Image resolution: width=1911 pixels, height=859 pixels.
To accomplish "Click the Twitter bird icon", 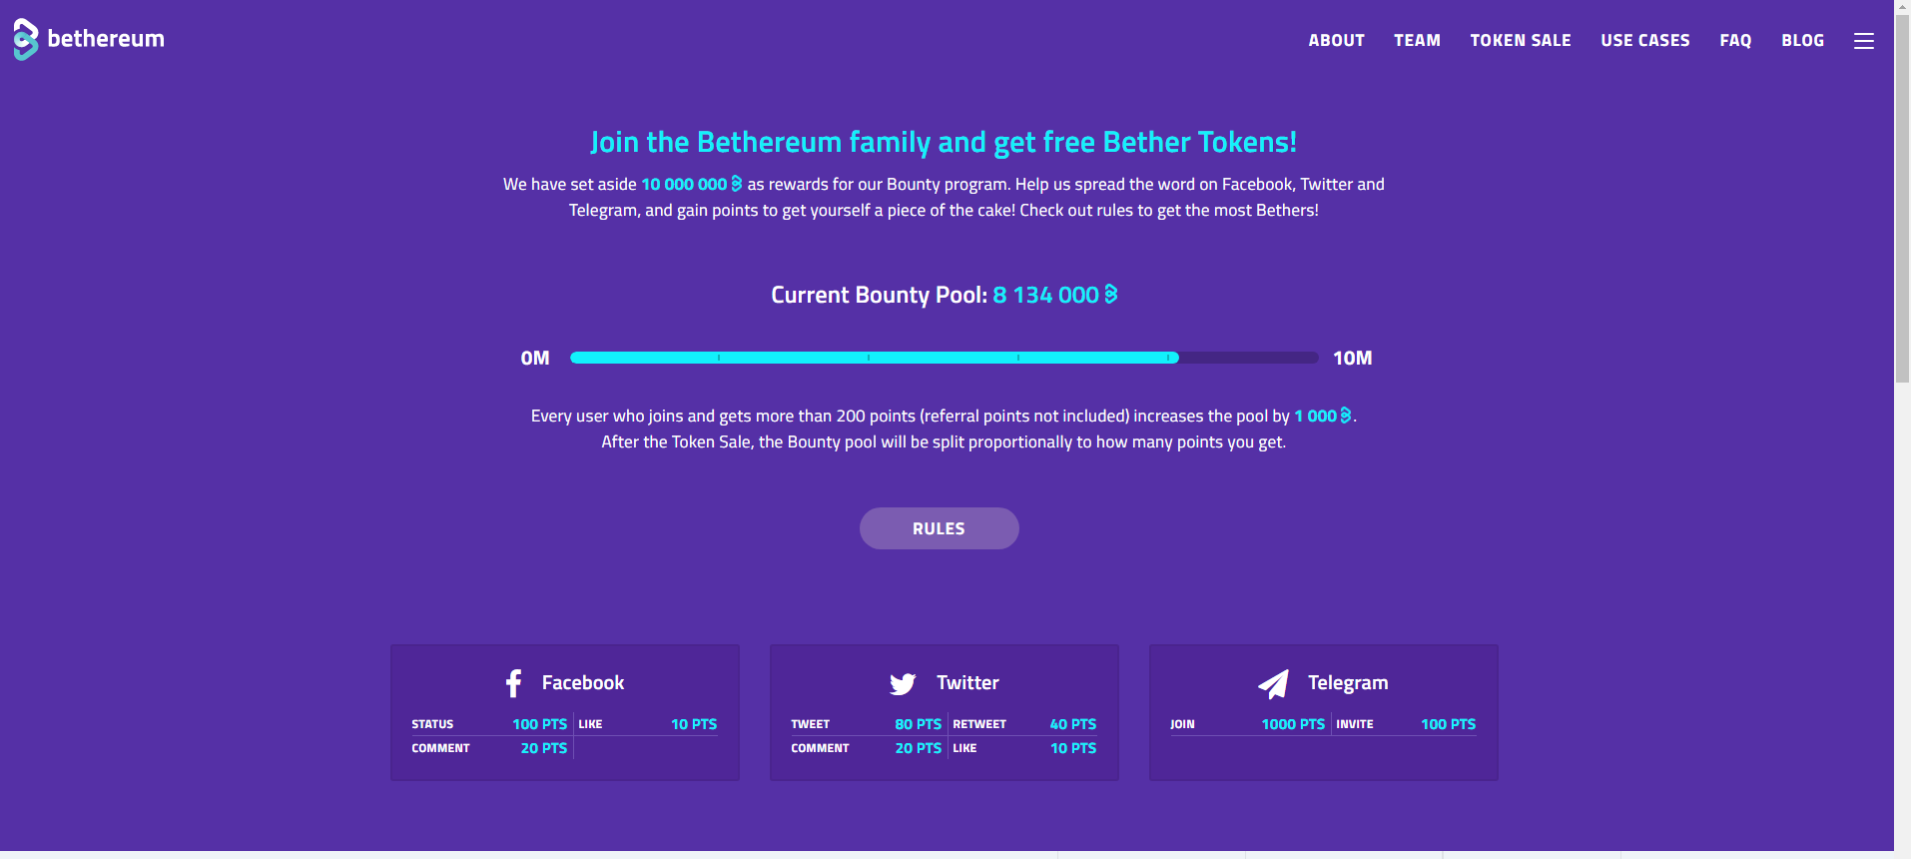I will click(903, 683).
